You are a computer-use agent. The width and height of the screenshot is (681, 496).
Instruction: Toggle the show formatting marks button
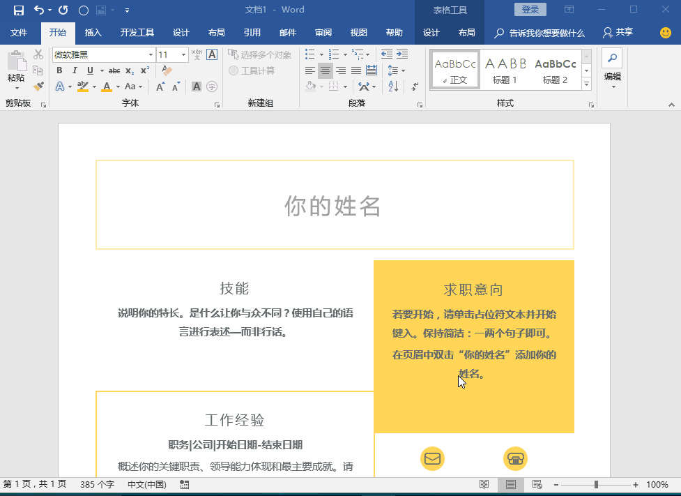[415, 87]
